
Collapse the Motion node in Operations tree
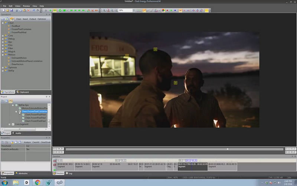[3, 55]
